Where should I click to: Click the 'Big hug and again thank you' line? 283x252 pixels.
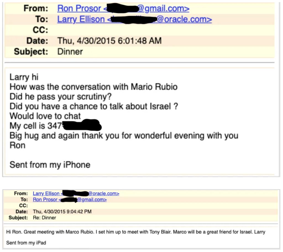click(x=124, y=136)
